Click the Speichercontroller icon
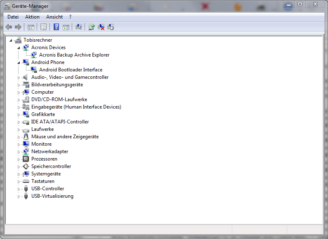The height and width of the screenshot is (239, 328). click(26, 166)
